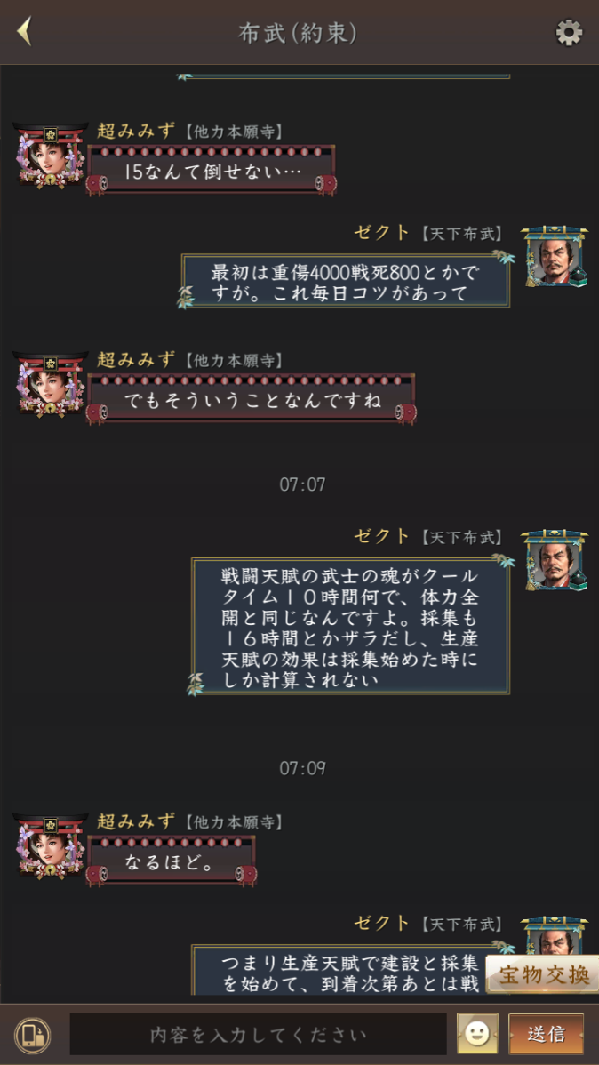599x1065 pixels.
Task: Focus the 内容を入力してください message input
Action: 258,1035
